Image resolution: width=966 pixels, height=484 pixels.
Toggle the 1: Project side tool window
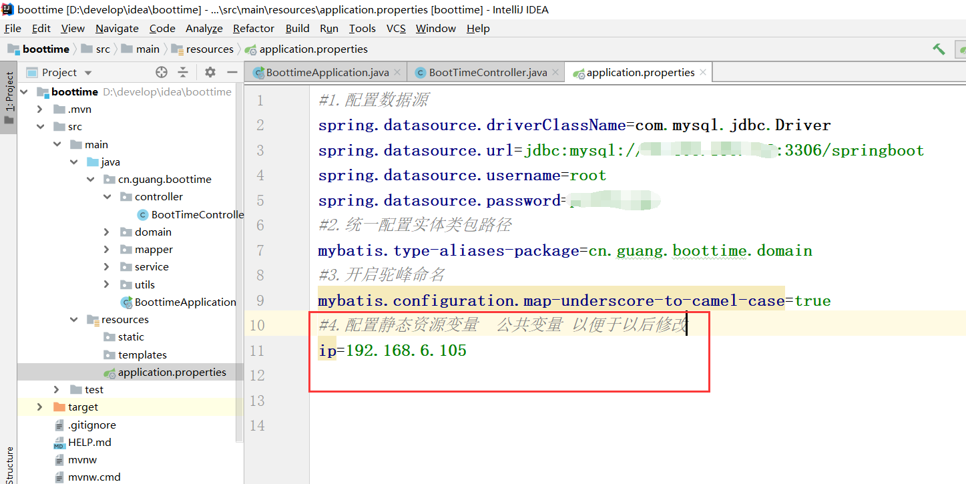point(9,97)
